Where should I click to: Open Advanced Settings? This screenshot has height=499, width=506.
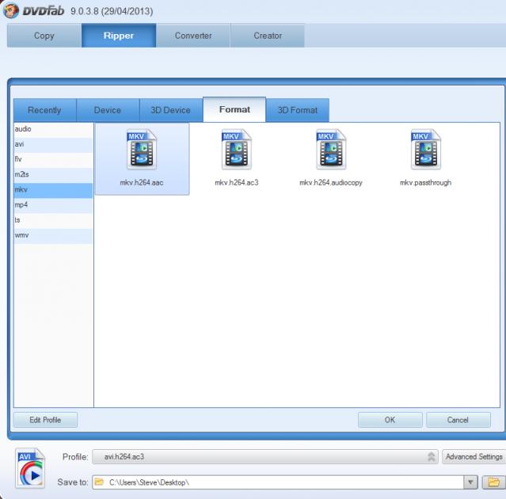(x=474, y=457)
